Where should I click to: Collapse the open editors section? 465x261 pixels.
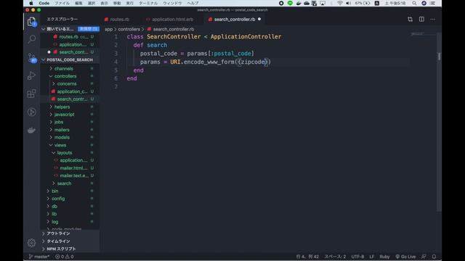(x=44, y=29)
